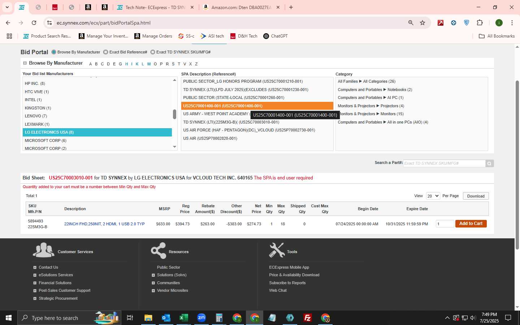520x325 pixels.
Task: Open the site information icon in the address bar
Action: click(x=49, y=23)
